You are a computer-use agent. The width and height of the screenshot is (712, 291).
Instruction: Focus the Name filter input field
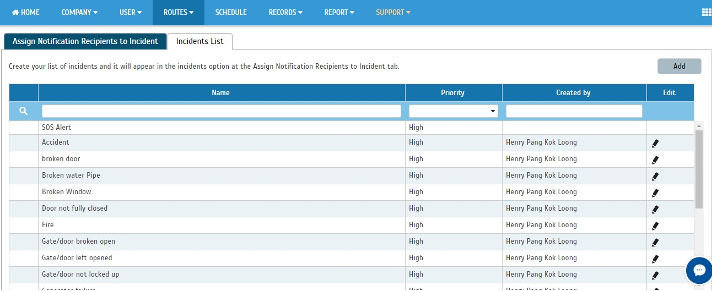222,111
